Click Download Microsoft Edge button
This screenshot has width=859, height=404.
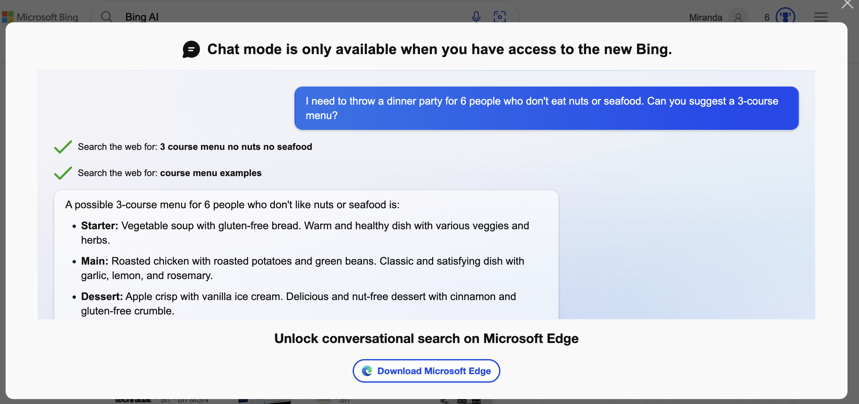click(x=426, y=371)
